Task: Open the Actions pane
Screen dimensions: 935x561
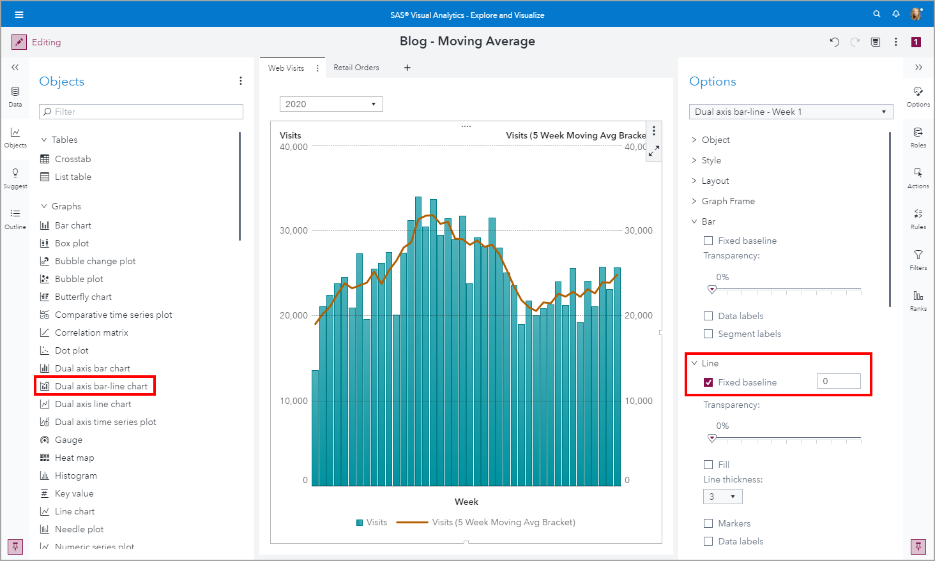Action: (918, 177)
